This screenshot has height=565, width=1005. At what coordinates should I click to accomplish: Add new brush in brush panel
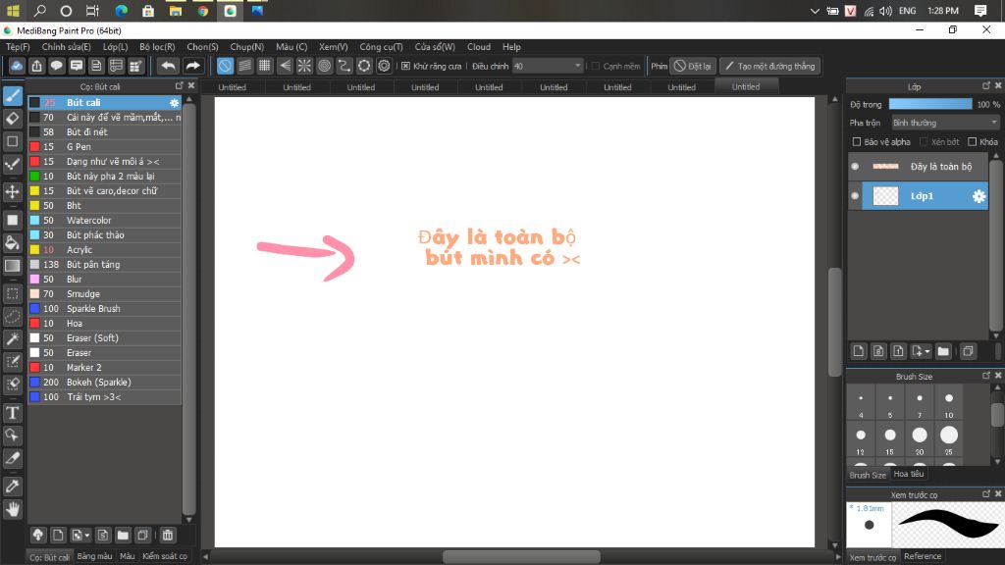[58, 535]
